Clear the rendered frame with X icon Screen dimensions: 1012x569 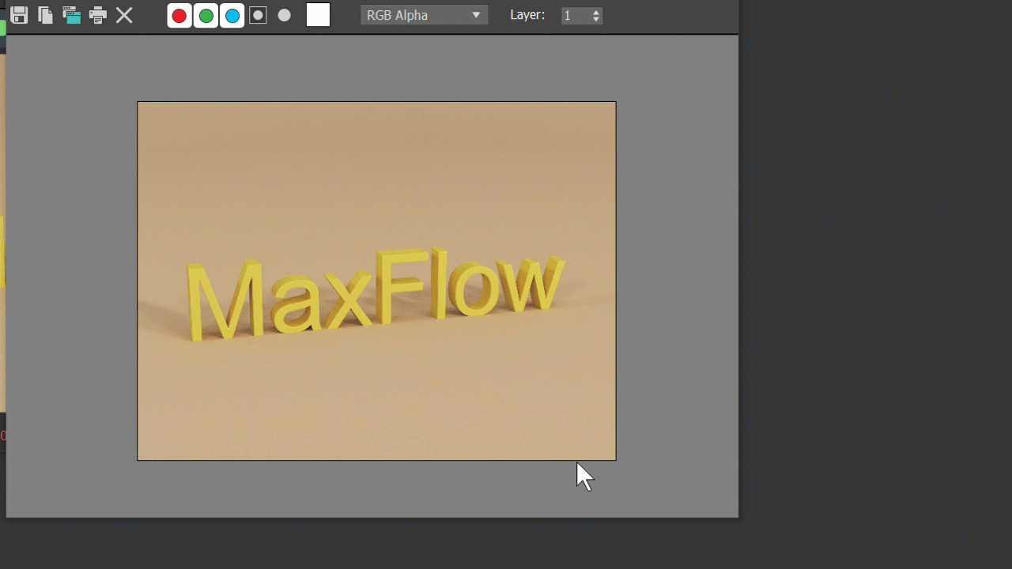point(124,15)
